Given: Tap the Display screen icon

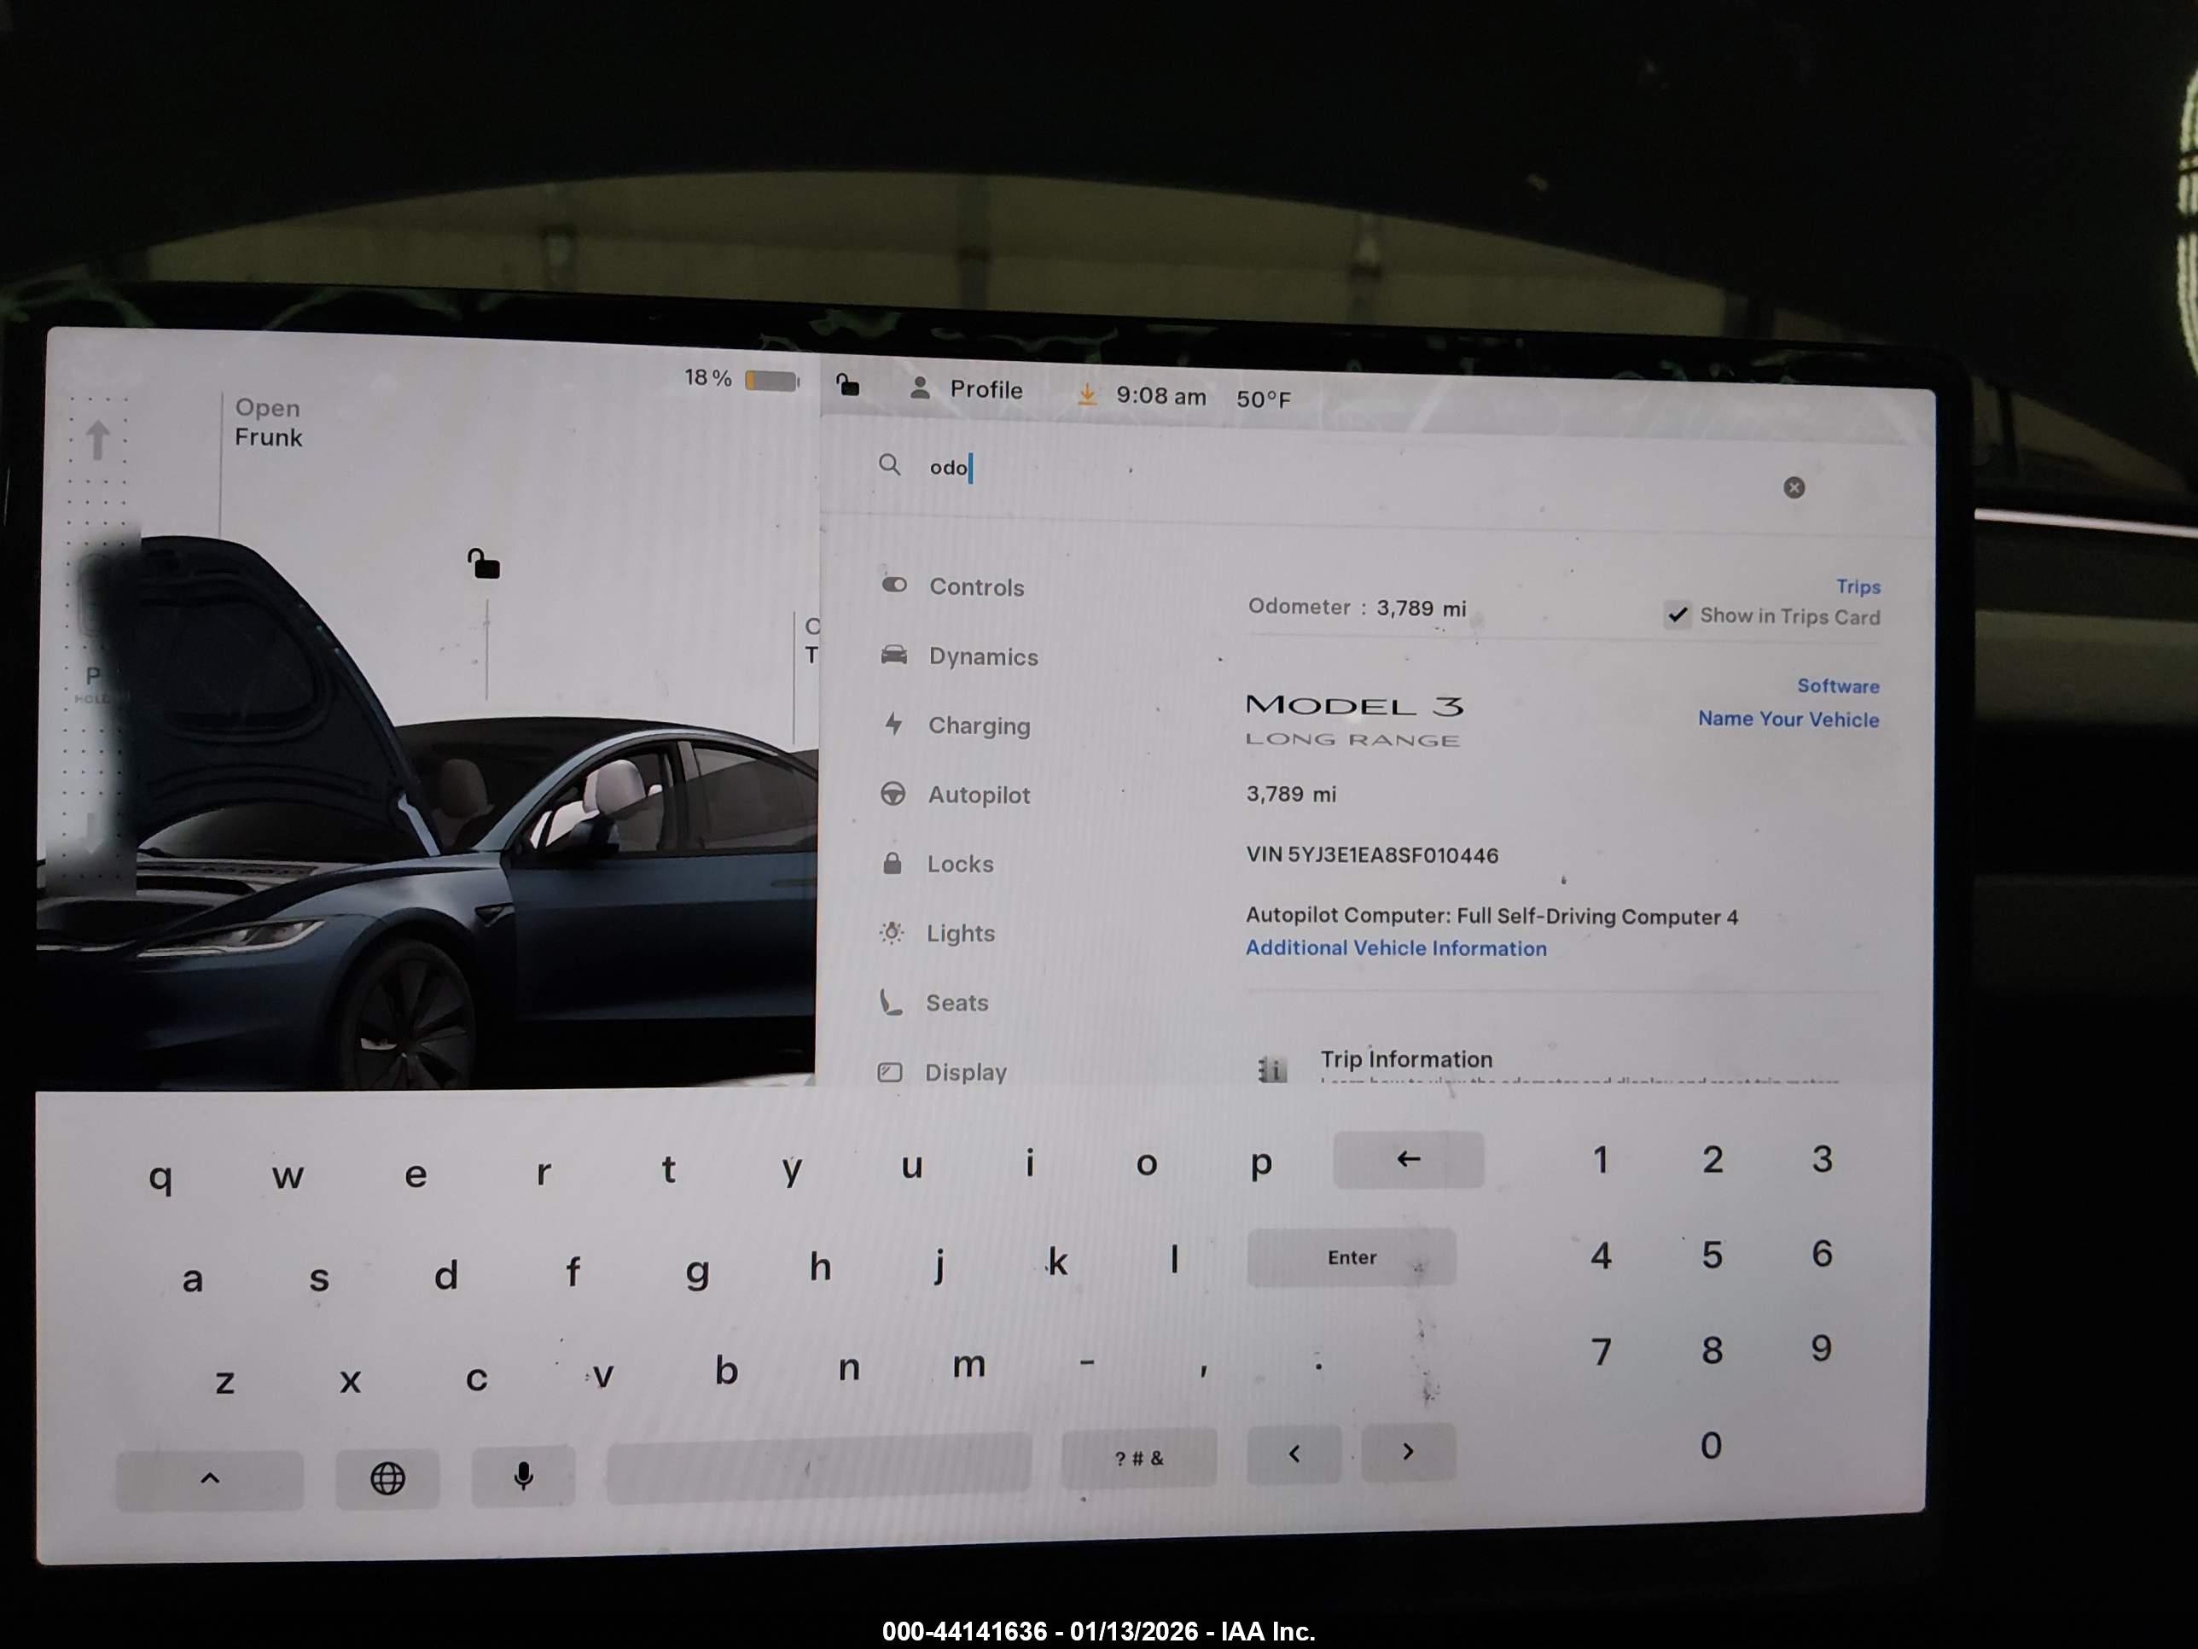Looking at the screenshot, I should point(889,1071).
